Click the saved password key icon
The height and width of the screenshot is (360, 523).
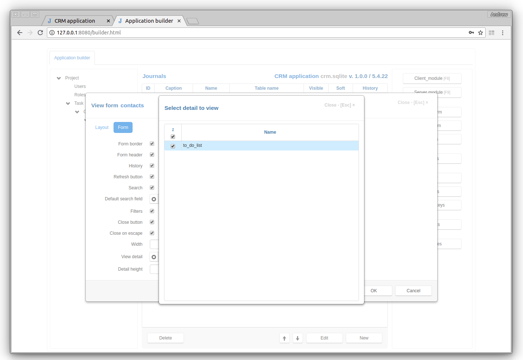coord(471,33)
